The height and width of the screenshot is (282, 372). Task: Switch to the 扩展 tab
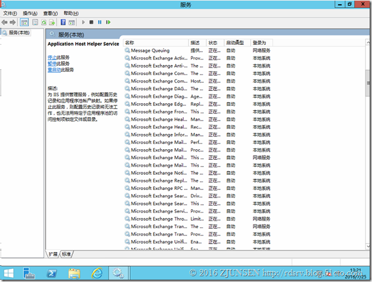point(53,254)
